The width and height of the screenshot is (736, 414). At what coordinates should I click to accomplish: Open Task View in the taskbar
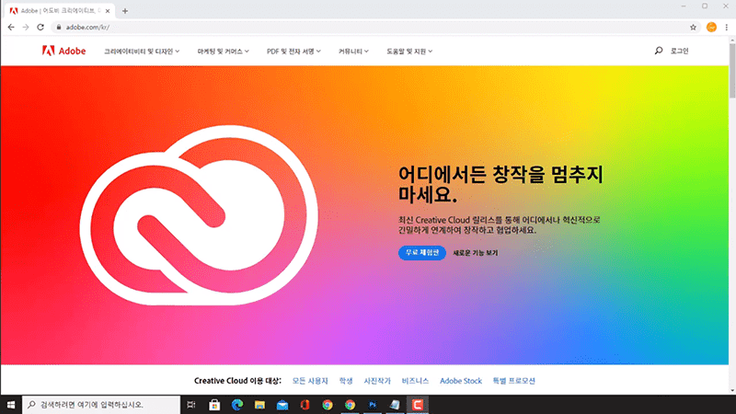(x=191, y=405)
